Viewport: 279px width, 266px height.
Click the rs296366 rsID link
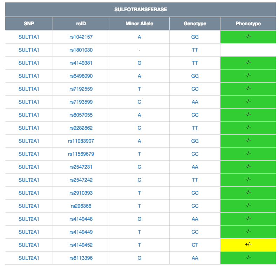coord(81,206)
